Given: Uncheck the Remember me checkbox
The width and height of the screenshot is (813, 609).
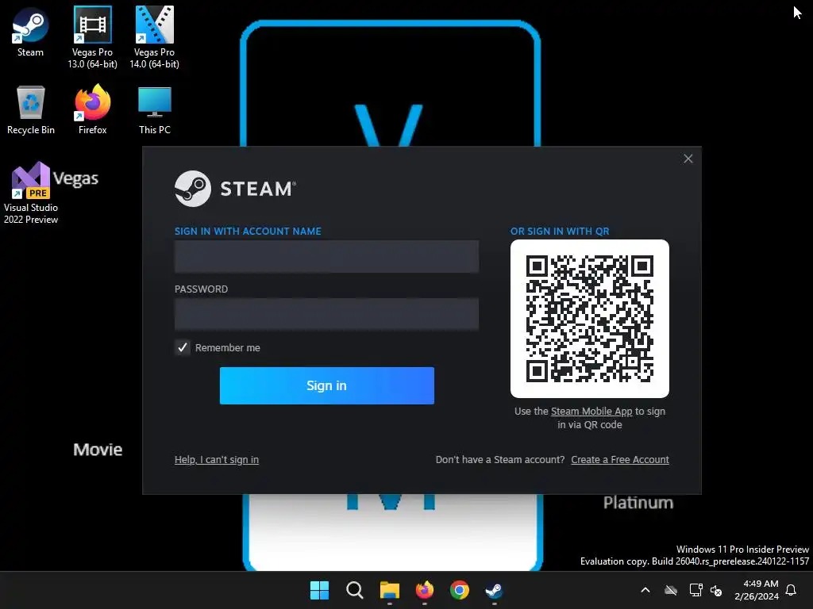Looking at the screenshot, I should (183, 347).
